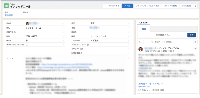Edit オンボーディングToDo pencil icon
The width and height of the screenshot is (200, 98).
point(64,45)
